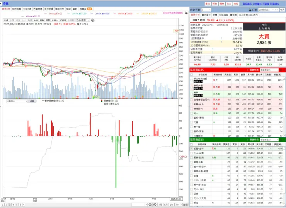This screenshot has height=208, width=286.
Task: Click the clock notice icon above the chart
Action: click(164, 13)
